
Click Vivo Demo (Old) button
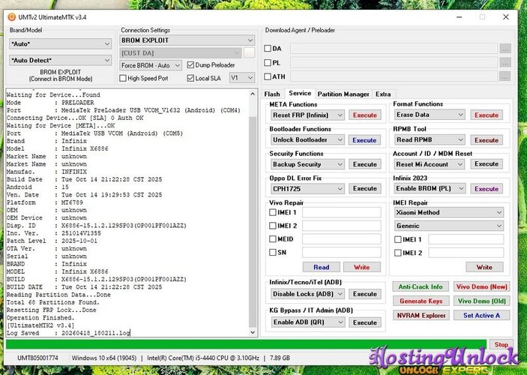[x=481, y=301]
